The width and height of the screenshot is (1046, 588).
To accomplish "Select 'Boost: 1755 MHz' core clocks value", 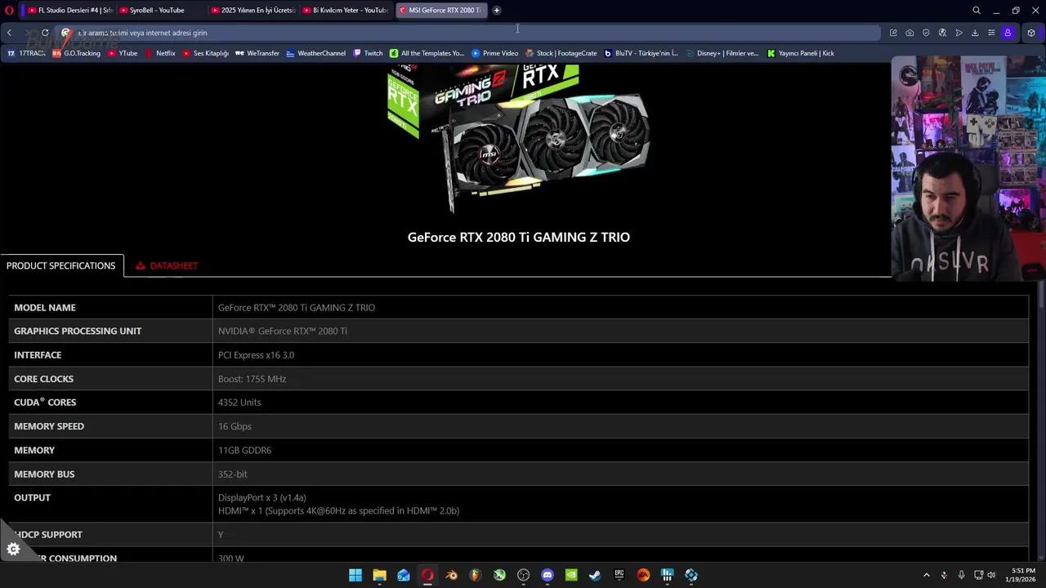I will (252, 379).
